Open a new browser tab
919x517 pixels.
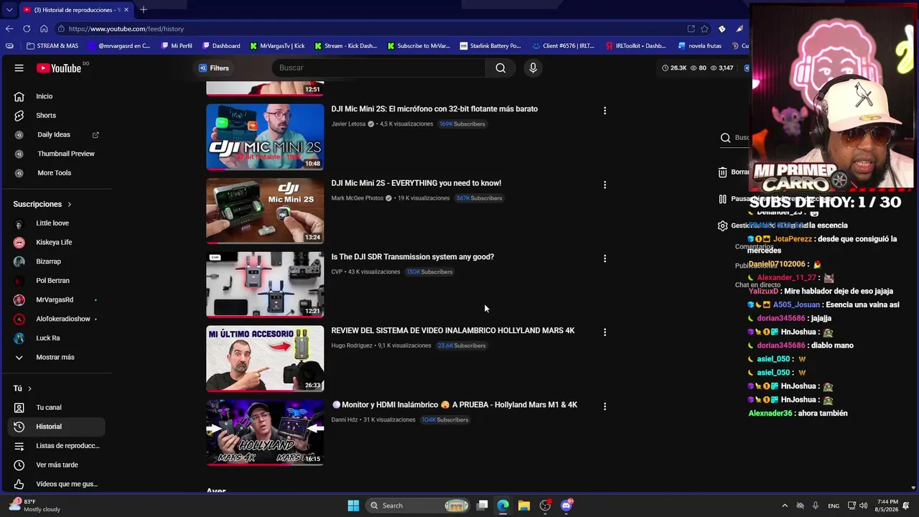(144, 9)
